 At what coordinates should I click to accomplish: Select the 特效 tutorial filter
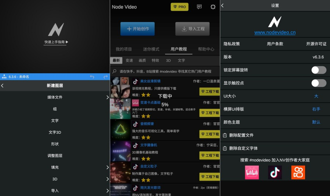tap(155, 60)
